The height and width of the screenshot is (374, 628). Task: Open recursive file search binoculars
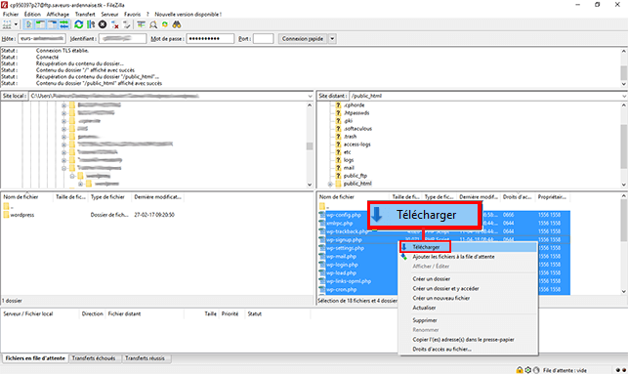[177, 24]
